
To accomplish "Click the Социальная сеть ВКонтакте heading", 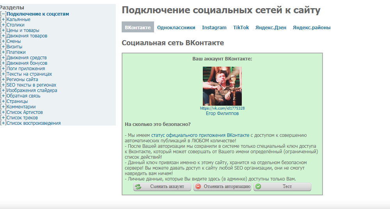I will click(173, 43).
